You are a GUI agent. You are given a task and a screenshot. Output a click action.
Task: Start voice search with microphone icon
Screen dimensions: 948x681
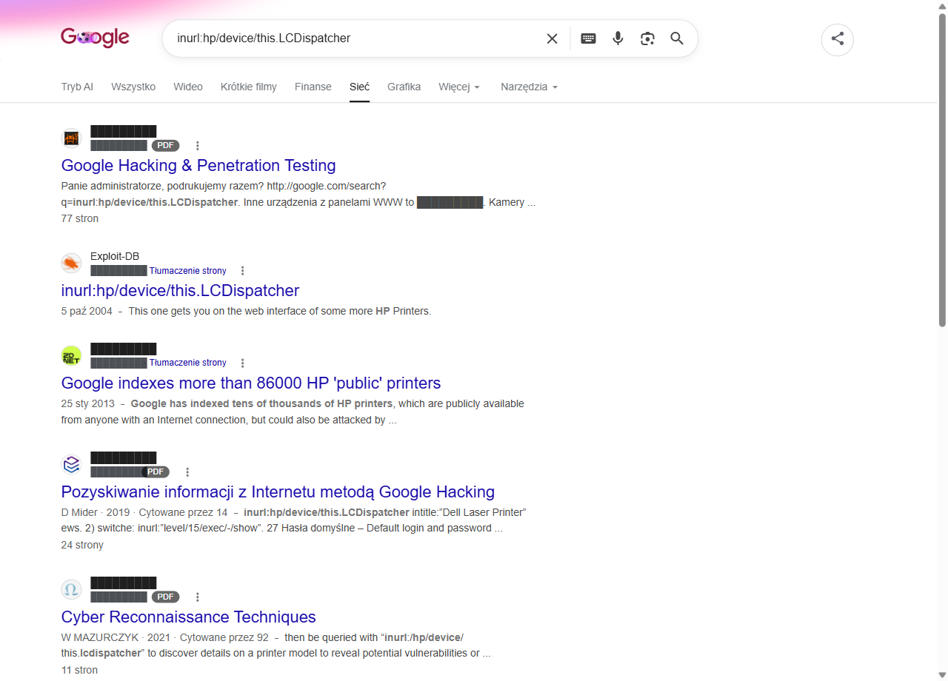pos(618,38)
